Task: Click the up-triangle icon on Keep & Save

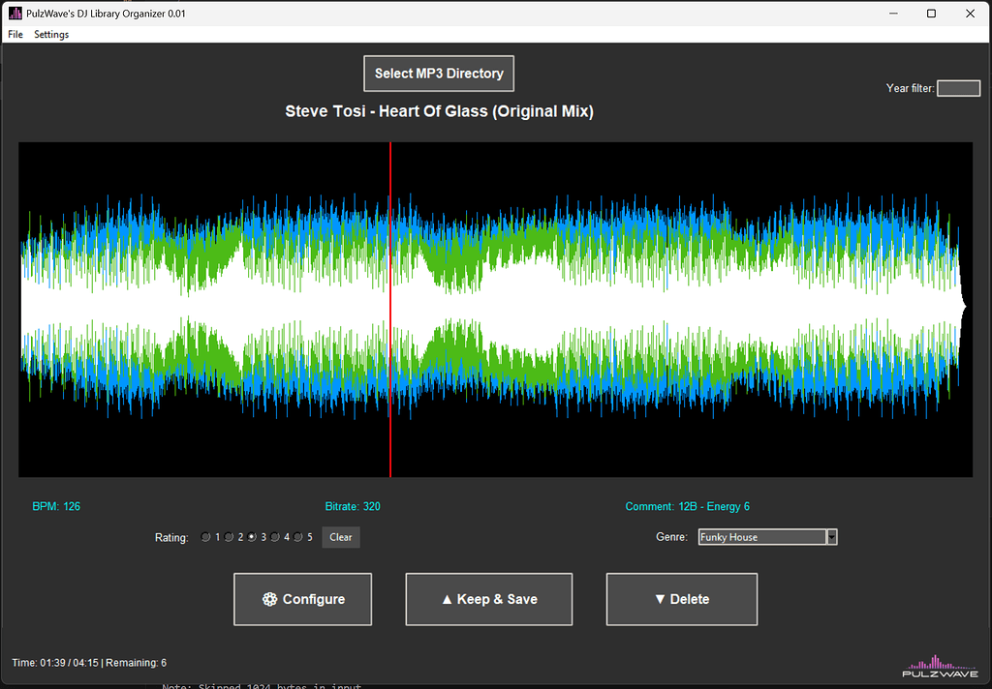Action: [447, 599]
